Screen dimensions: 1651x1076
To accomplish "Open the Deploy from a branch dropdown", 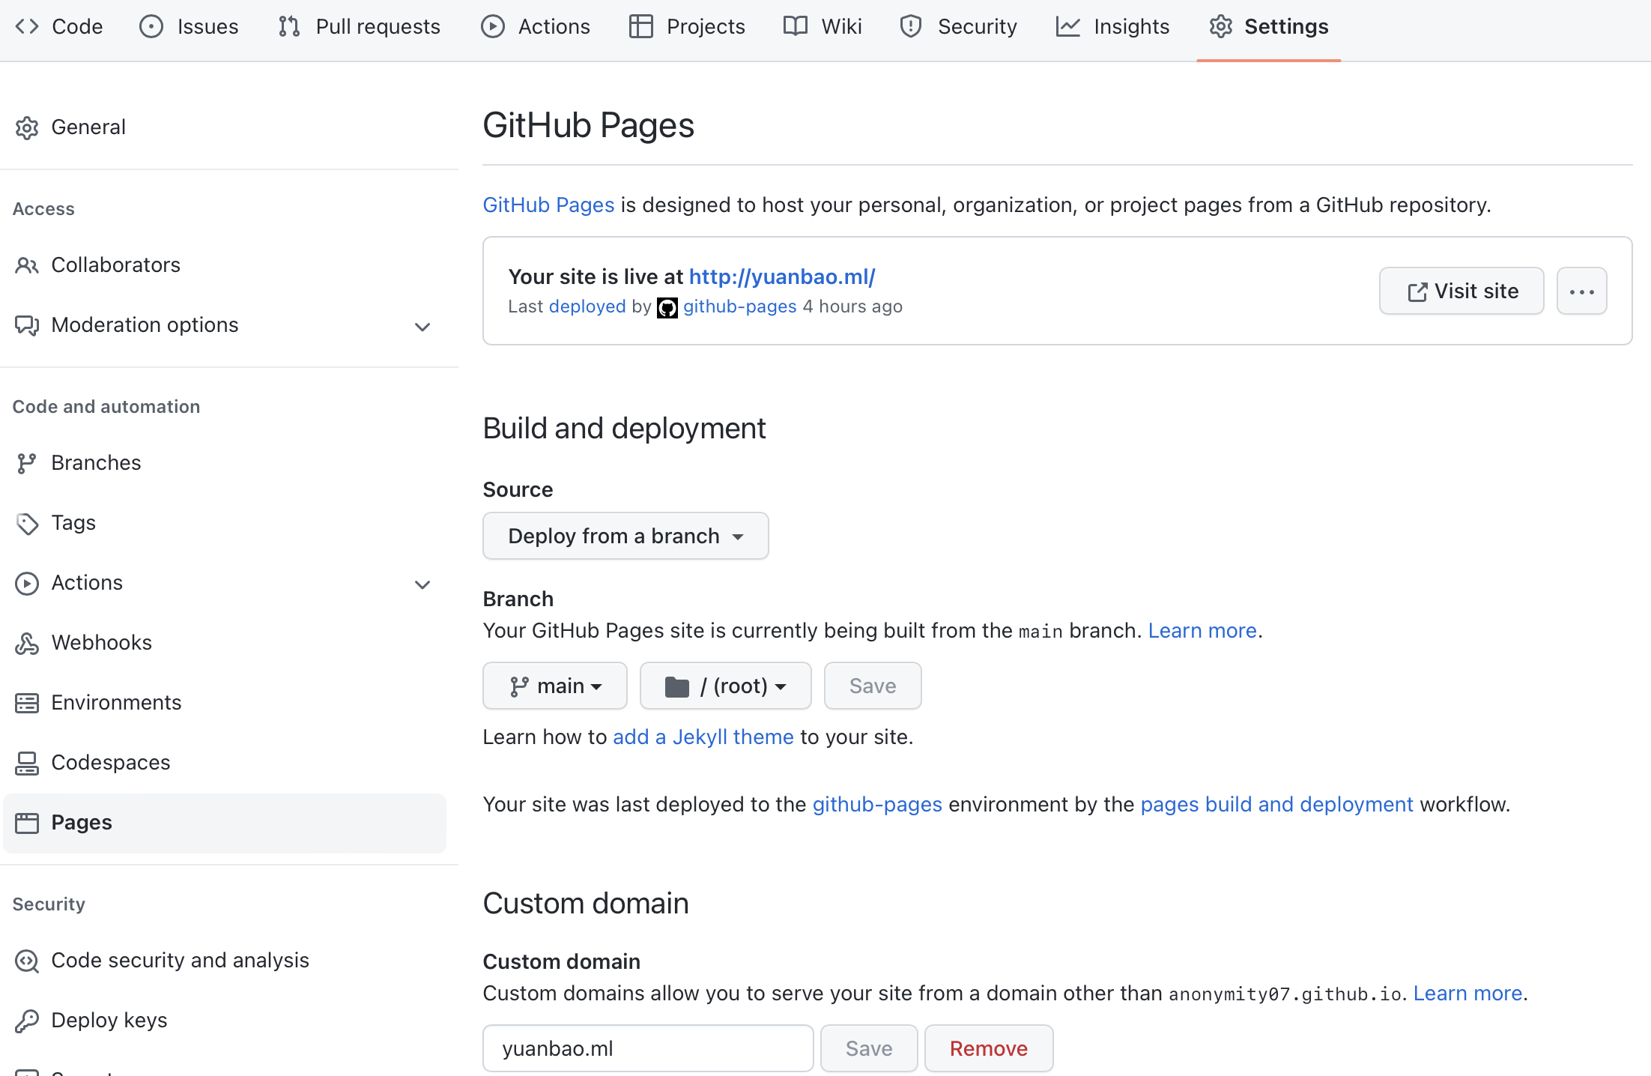I will coord(625,536).
